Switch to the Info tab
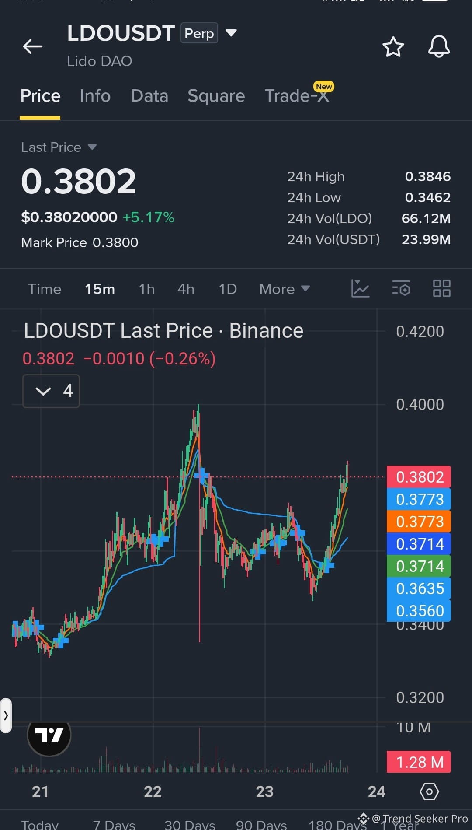This screenshot has width=472, height=830. click(x=95, y=96)
